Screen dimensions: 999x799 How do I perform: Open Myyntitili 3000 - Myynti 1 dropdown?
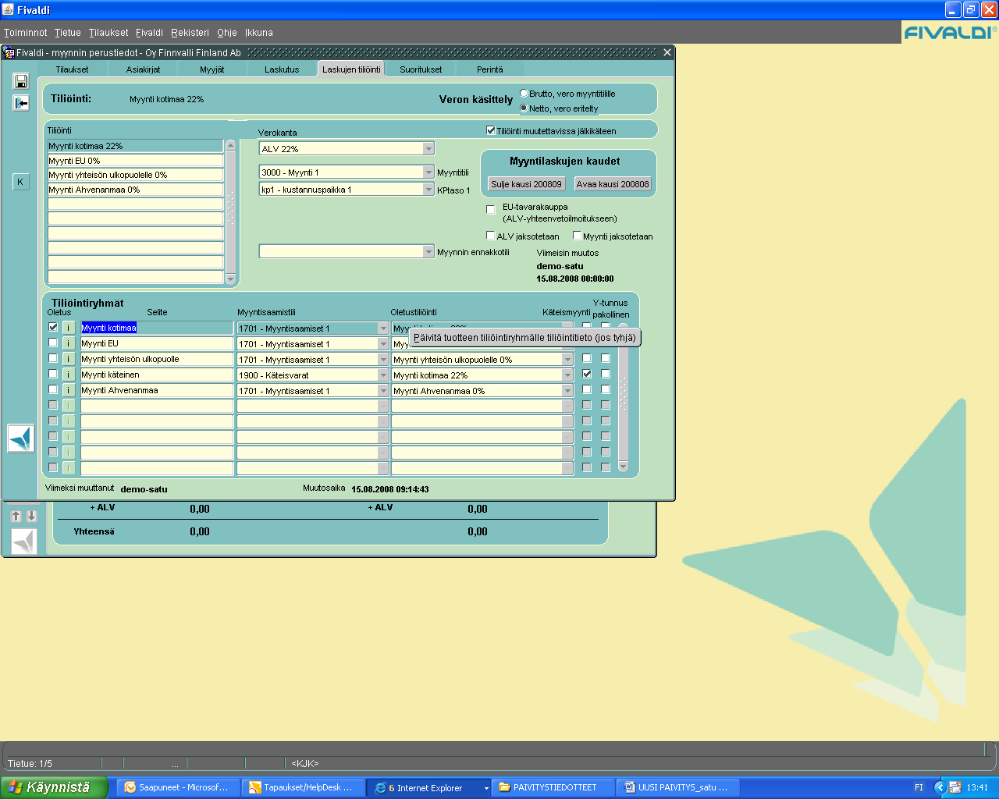point(428,172)
